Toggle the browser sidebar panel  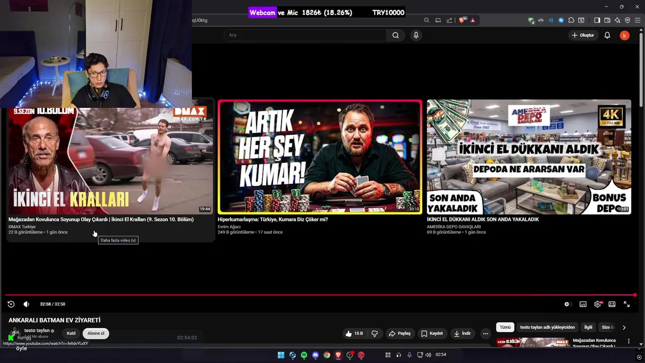tap(597, 20)
